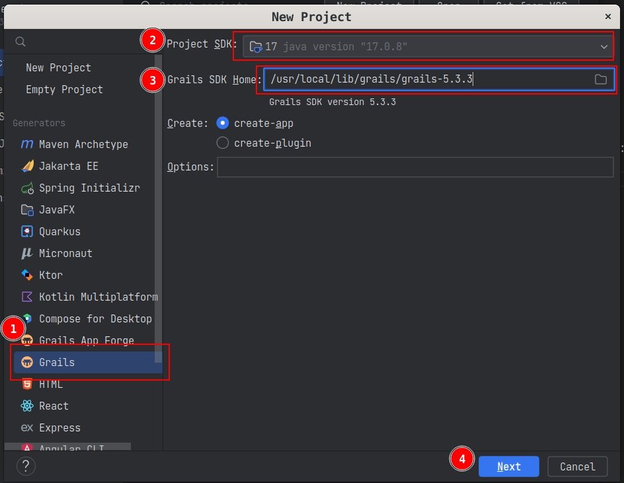Open help with the question mark button
This screenshot has width=624, height=483.
pyautogui.click(x=26, y=466)
